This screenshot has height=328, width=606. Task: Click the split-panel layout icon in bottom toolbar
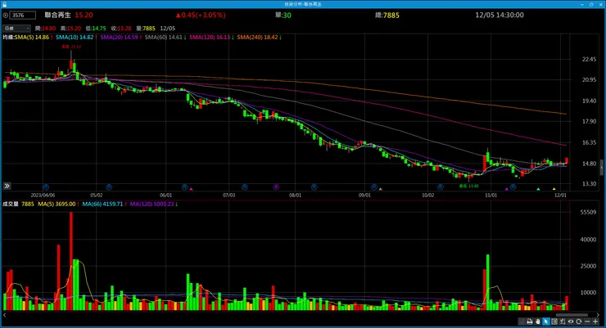coord(554,321)
